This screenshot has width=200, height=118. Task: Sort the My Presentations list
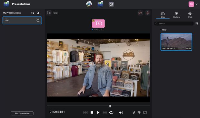pyautogui.click(x=33, y=13)
